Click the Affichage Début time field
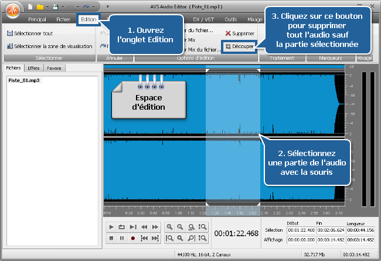 pos(301,240)
